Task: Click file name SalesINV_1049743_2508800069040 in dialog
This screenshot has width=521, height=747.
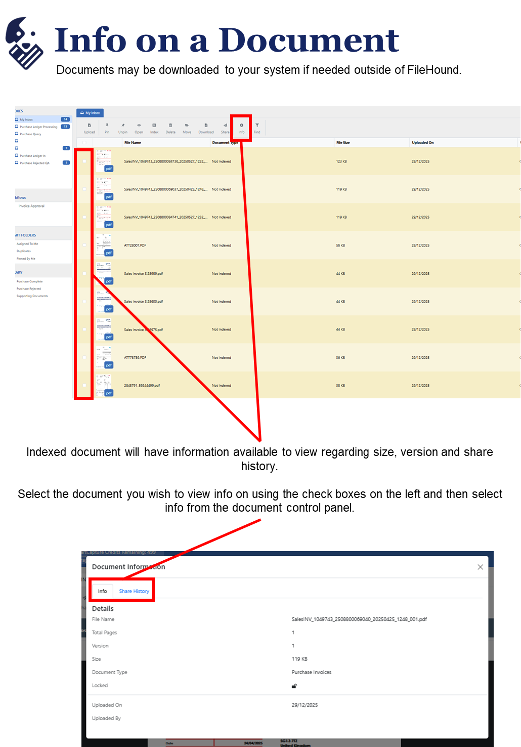Action: tap(359, 619)
